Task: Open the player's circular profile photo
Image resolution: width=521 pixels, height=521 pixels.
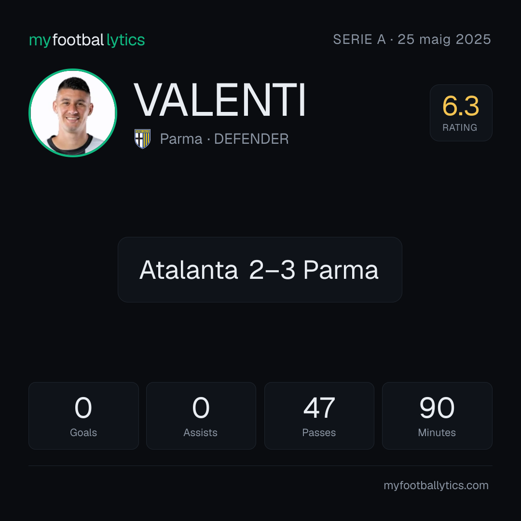Action: [x=73, y=112]
